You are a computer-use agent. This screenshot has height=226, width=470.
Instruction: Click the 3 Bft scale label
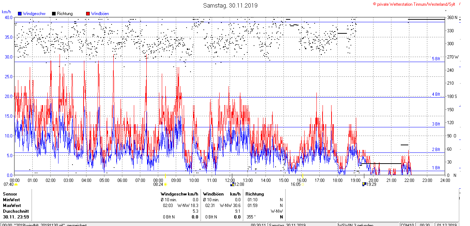[x=436, y=124]
